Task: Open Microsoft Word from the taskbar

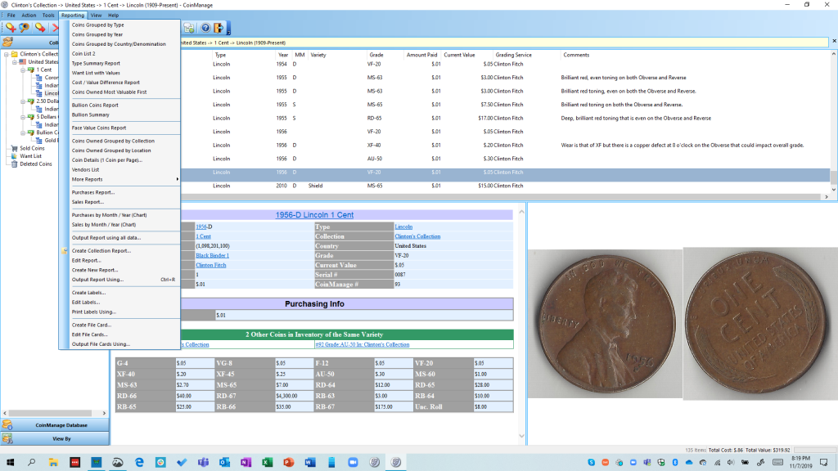Action: pyautogui.click(x=310, y=463)
